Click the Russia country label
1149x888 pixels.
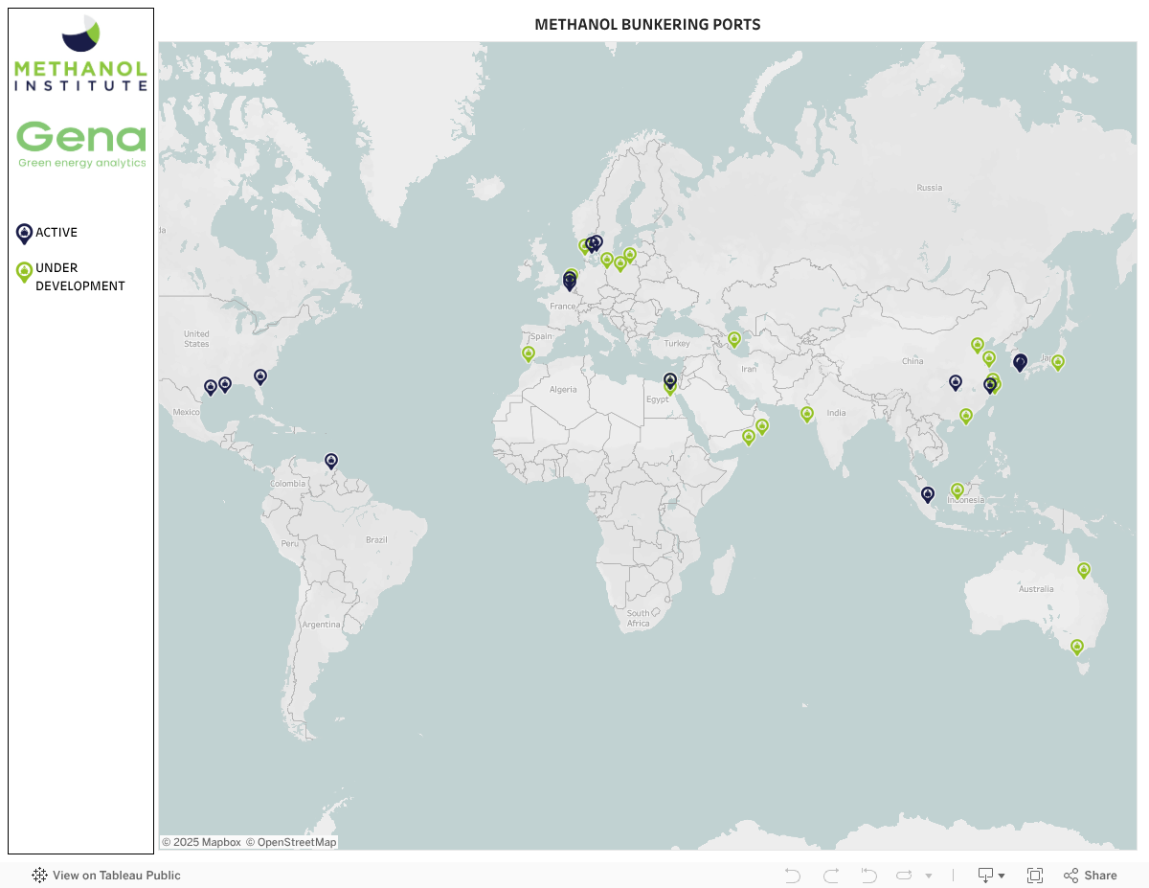pyautogui.click(x=930, y=188)
